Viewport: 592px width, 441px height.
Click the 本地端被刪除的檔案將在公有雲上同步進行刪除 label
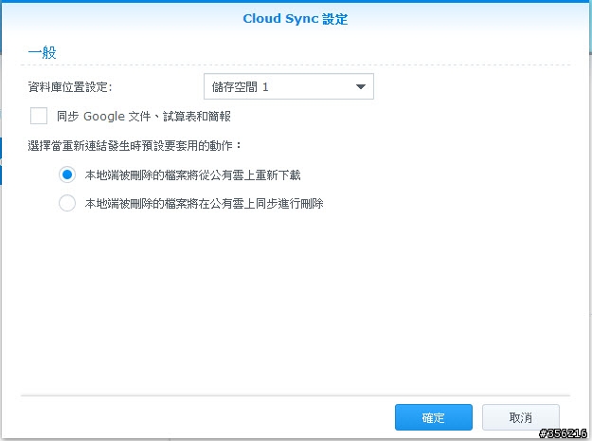[x=204, y=203]
